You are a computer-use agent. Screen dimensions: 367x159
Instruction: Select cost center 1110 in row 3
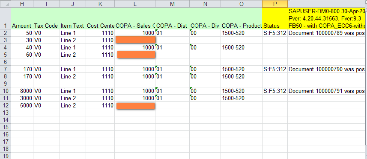tap(100, 40)
